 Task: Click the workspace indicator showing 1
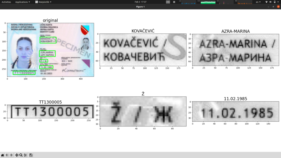[x=168, y=2]
